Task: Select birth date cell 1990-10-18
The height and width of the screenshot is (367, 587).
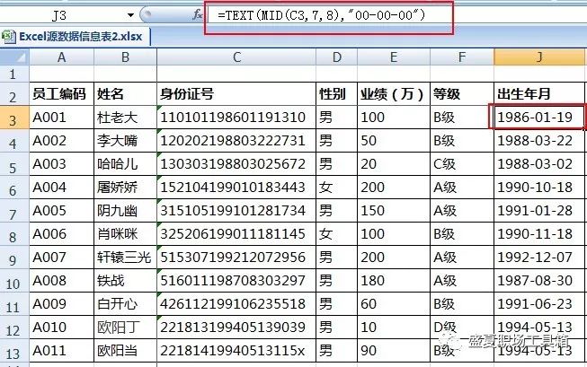Action: (x=539, y=188)
